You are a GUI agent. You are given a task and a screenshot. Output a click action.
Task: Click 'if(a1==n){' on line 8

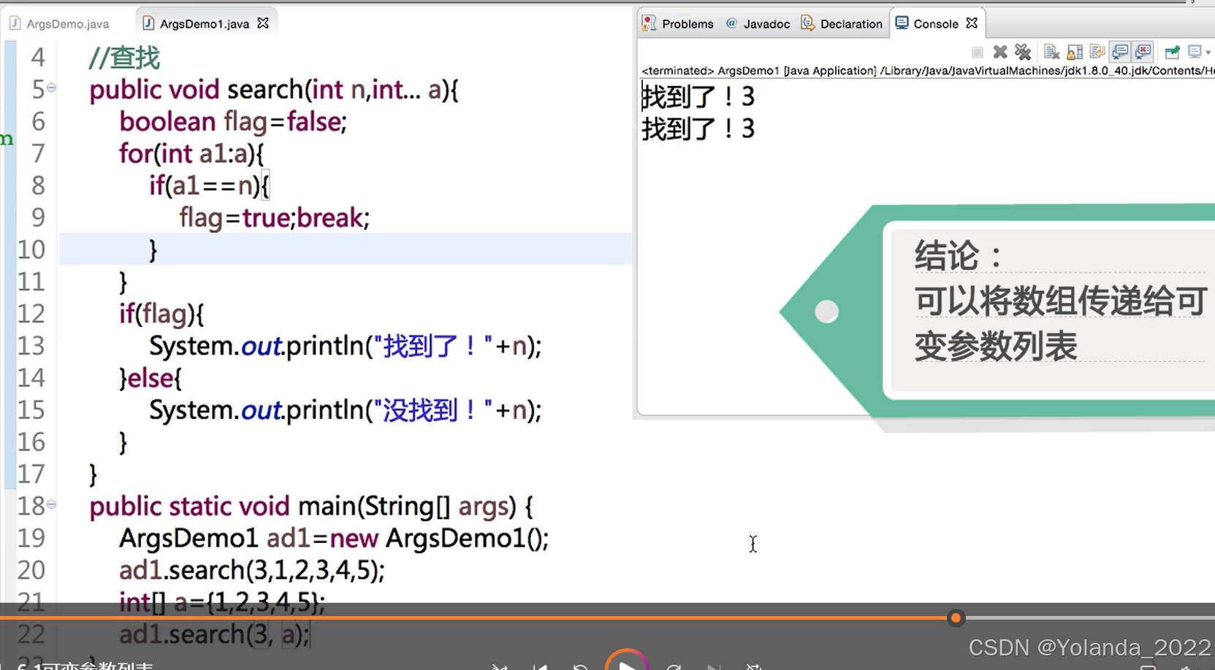point(210,186)
